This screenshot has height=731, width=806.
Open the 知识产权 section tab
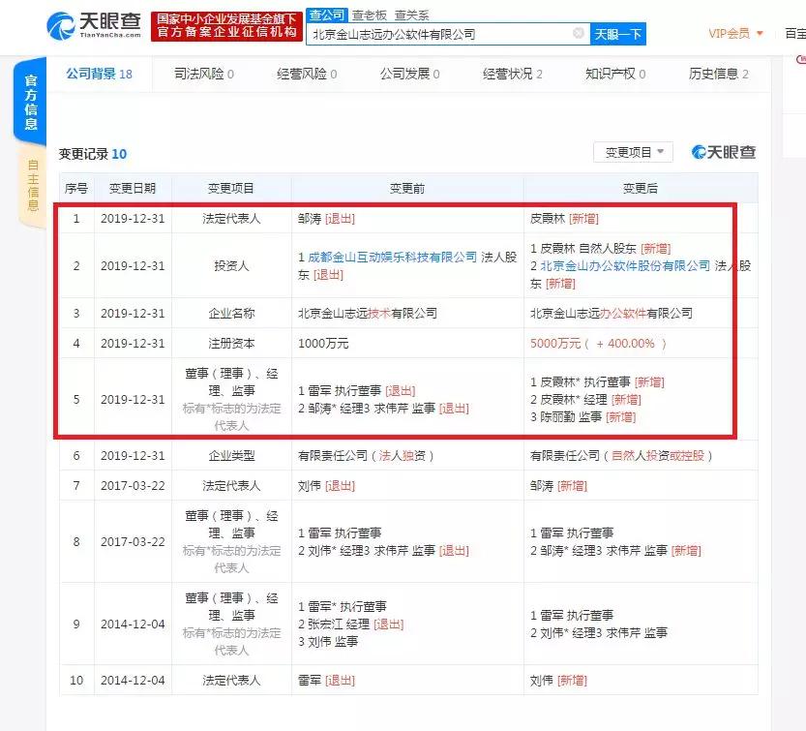click(612, 72)
